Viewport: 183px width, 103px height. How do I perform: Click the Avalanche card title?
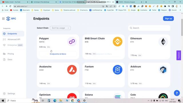[x=45, y=67]
